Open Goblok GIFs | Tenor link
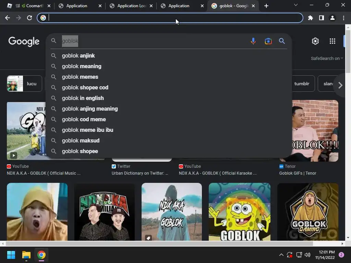351x263 pixels. (298, 173)
